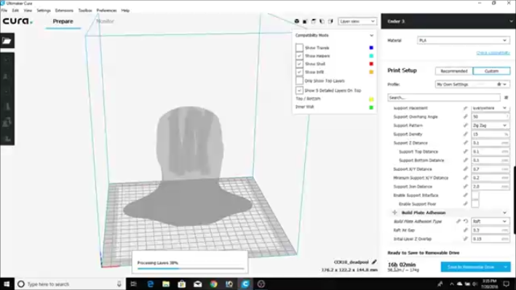Select the 3D camera view icon
Viewport: 516px width, 290px height.
click(296, 21)
